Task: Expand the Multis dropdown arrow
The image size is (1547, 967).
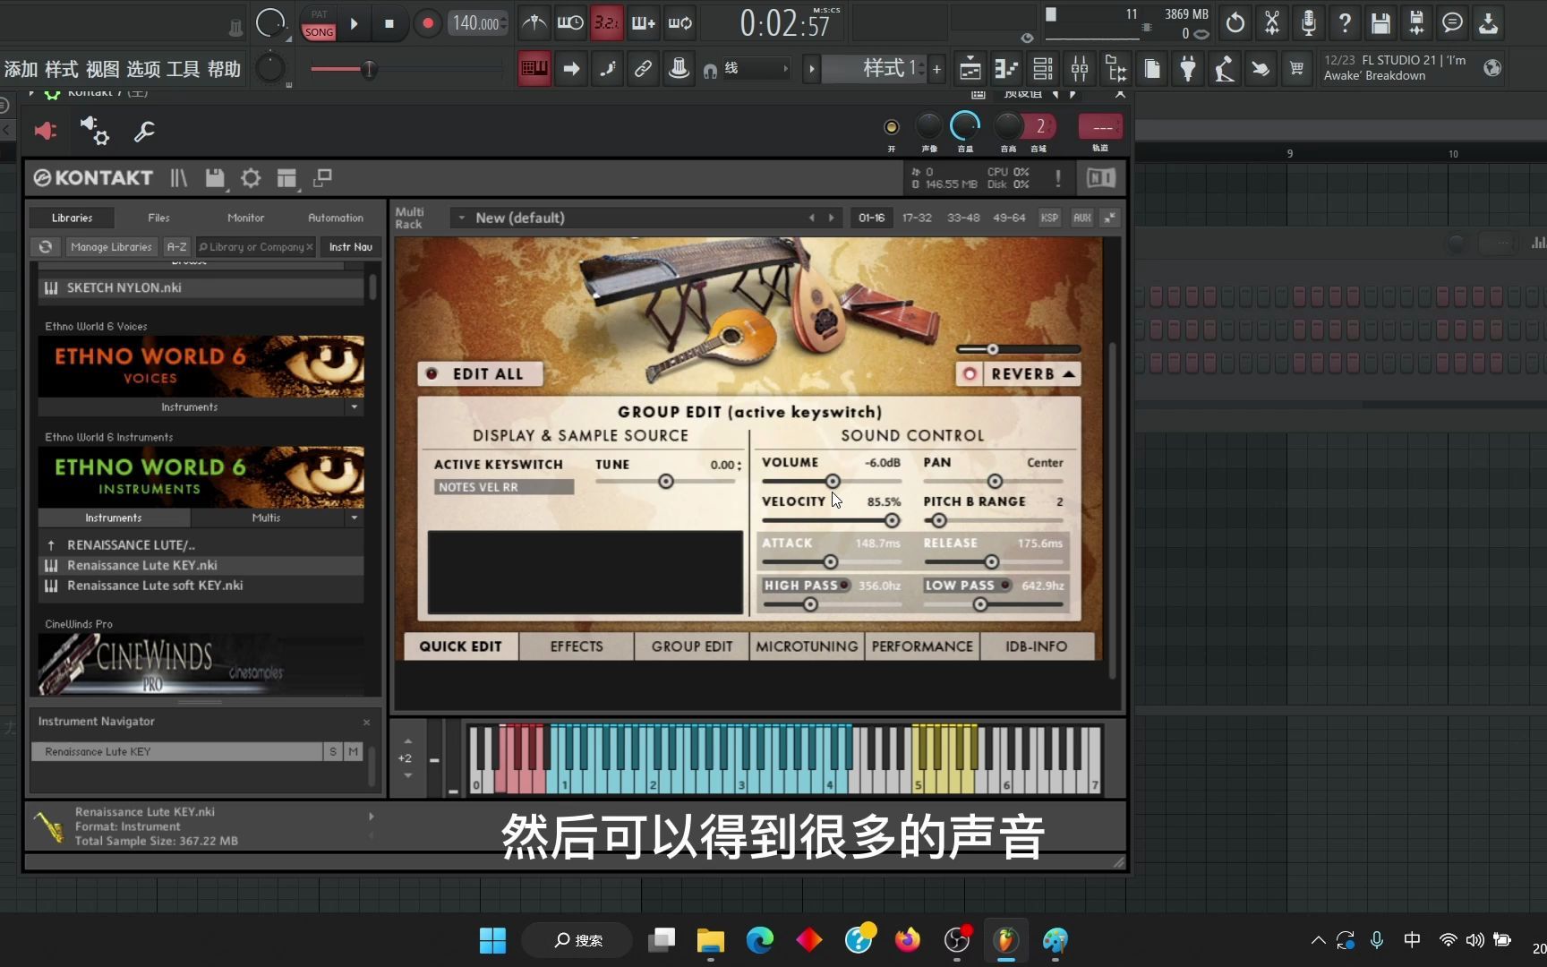Action: point(355,518)
